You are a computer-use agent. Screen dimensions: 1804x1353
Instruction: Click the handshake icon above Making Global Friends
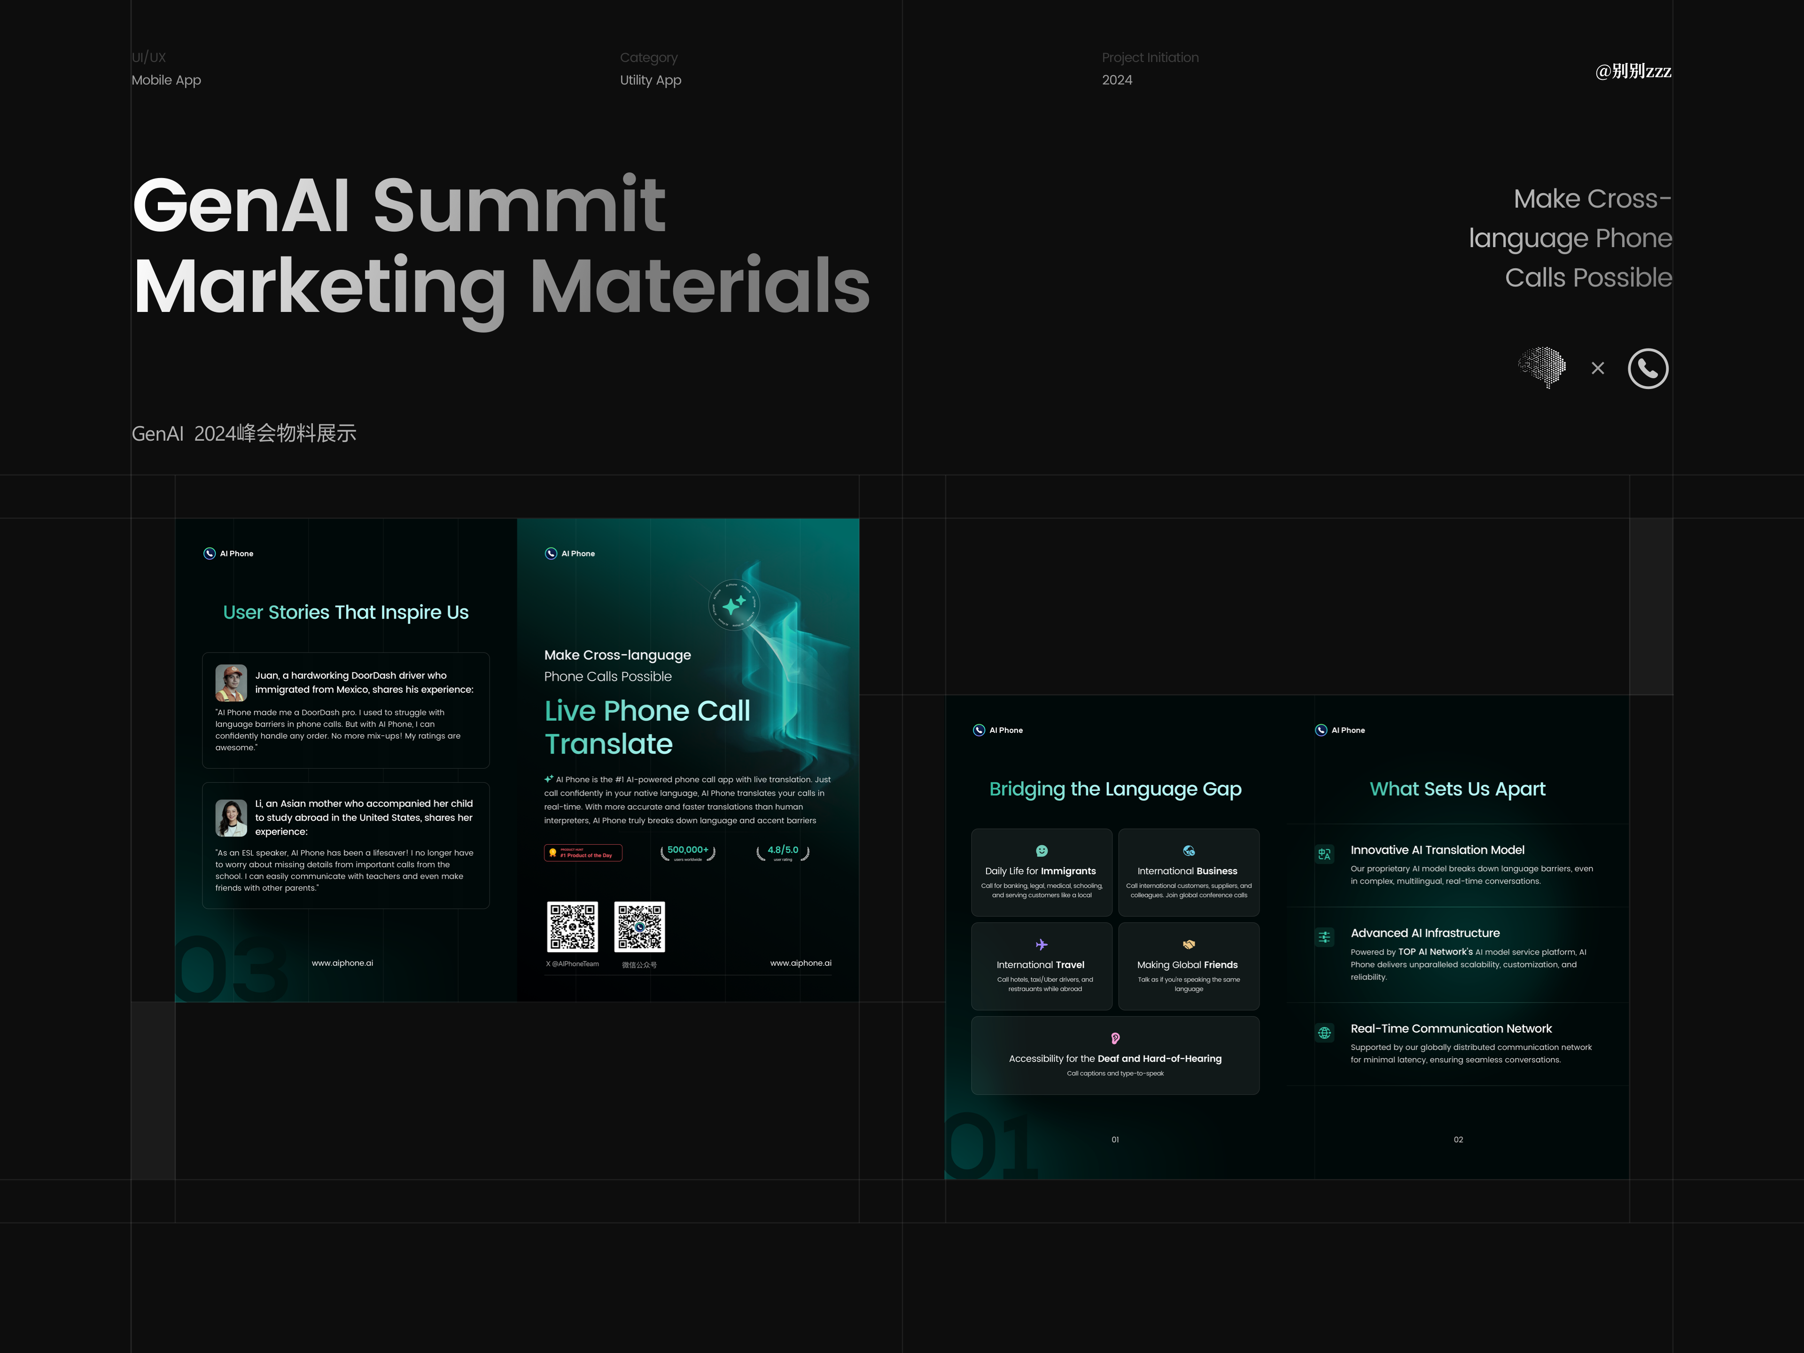tap(1189, 945)
